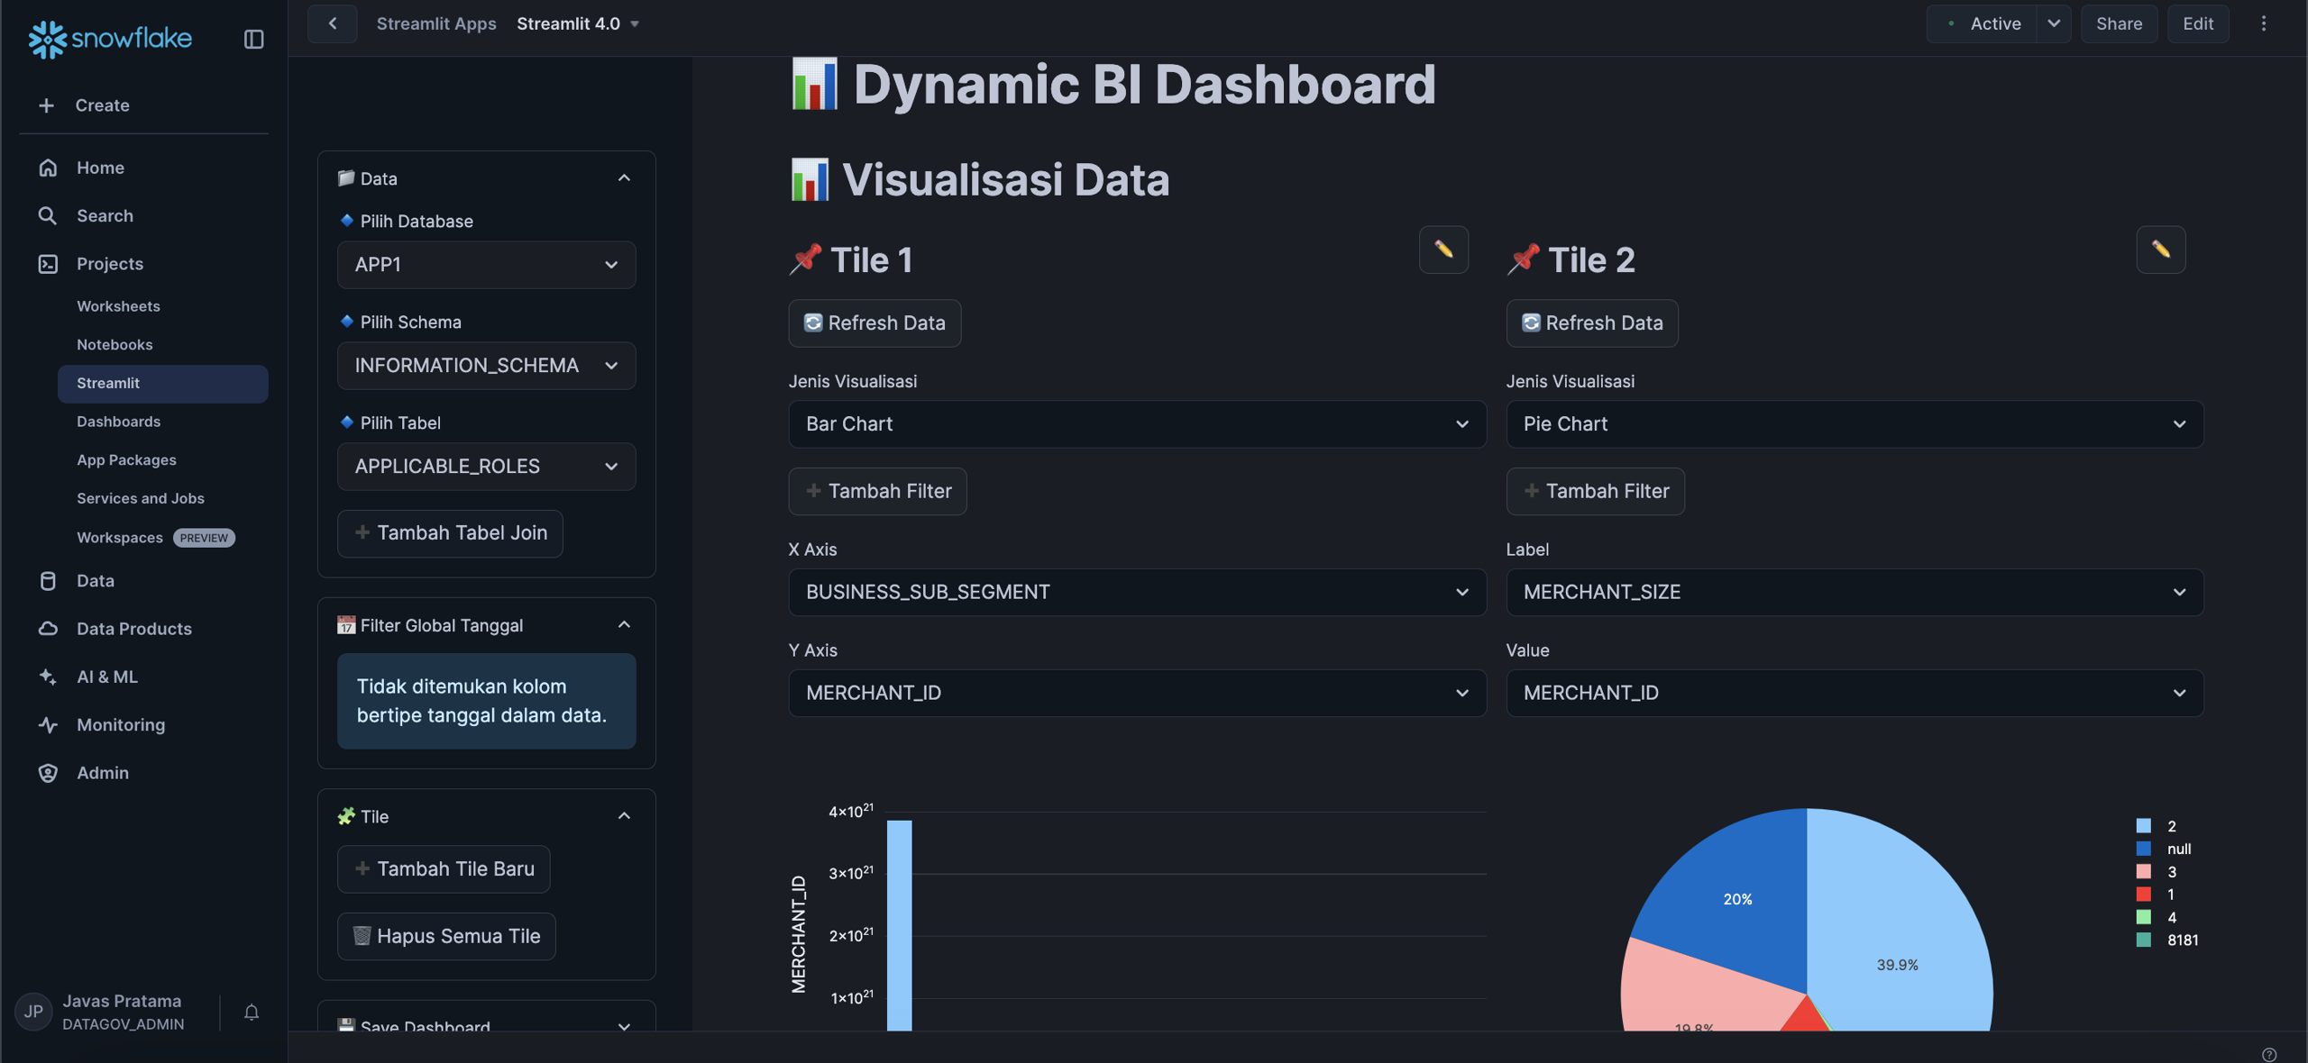Open X Axis dropdown BUSINESS_SUB_SEGMENT
This screenshot has height=1063, width=2308.
point(1137,592)
